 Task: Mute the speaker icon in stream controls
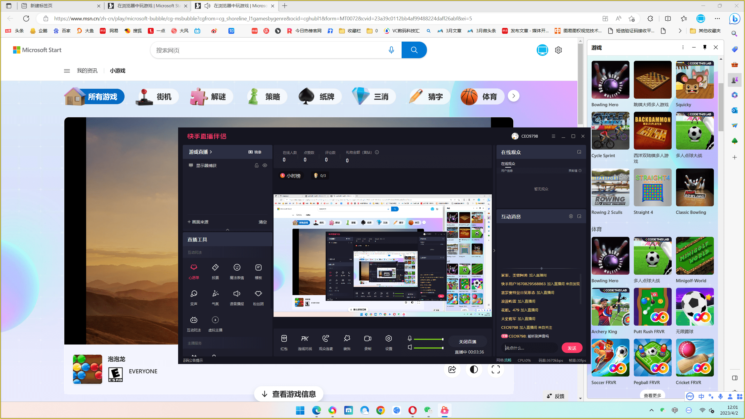[410, 347]
